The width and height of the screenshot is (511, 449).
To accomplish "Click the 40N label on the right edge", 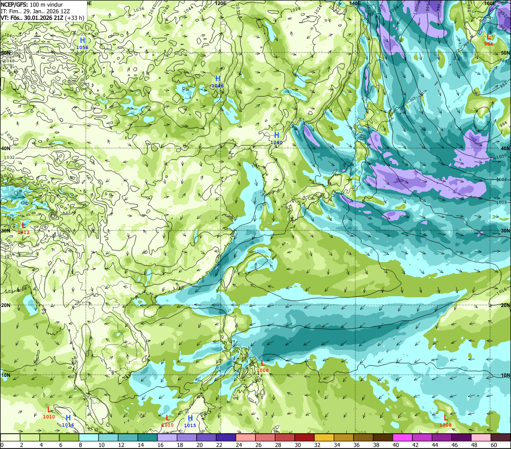I will (505, 148).
